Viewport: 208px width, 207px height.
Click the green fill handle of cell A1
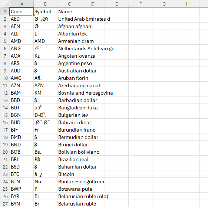tap(34, 15)
